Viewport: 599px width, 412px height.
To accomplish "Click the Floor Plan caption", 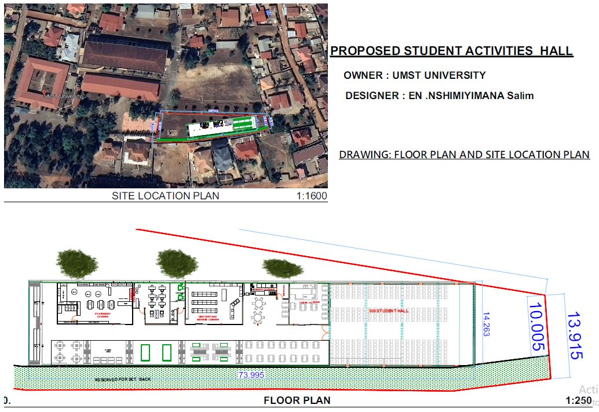I will pos(297,400).
